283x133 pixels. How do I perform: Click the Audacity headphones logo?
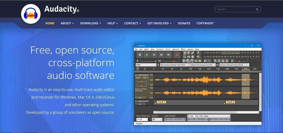click(x=31, y=14)
